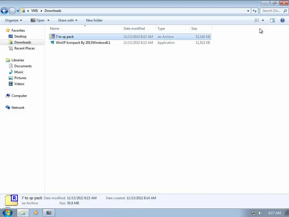
Task: Click the Favorites star icon
Action: (x=8, y=30)
